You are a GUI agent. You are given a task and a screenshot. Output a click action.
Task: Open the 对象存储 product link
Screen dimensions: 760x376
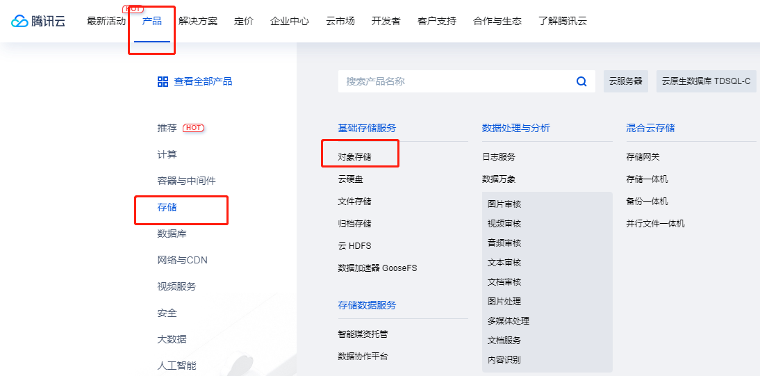pos(355,156)
